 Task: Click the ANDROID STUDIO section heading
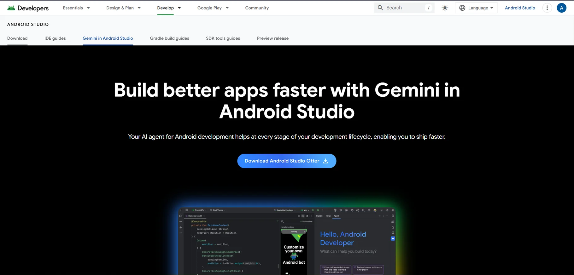click(x=28, y=24)
